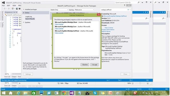Click the Quick Launch magnifier icon
This screenshot has width=170, height=96.
click(x=138, y=2)
